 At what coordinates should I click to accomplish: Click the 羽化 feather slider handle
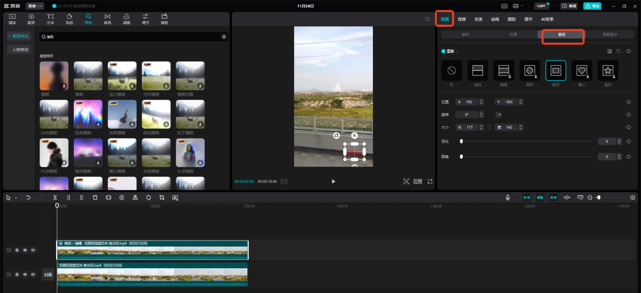(x=461, y=142)
